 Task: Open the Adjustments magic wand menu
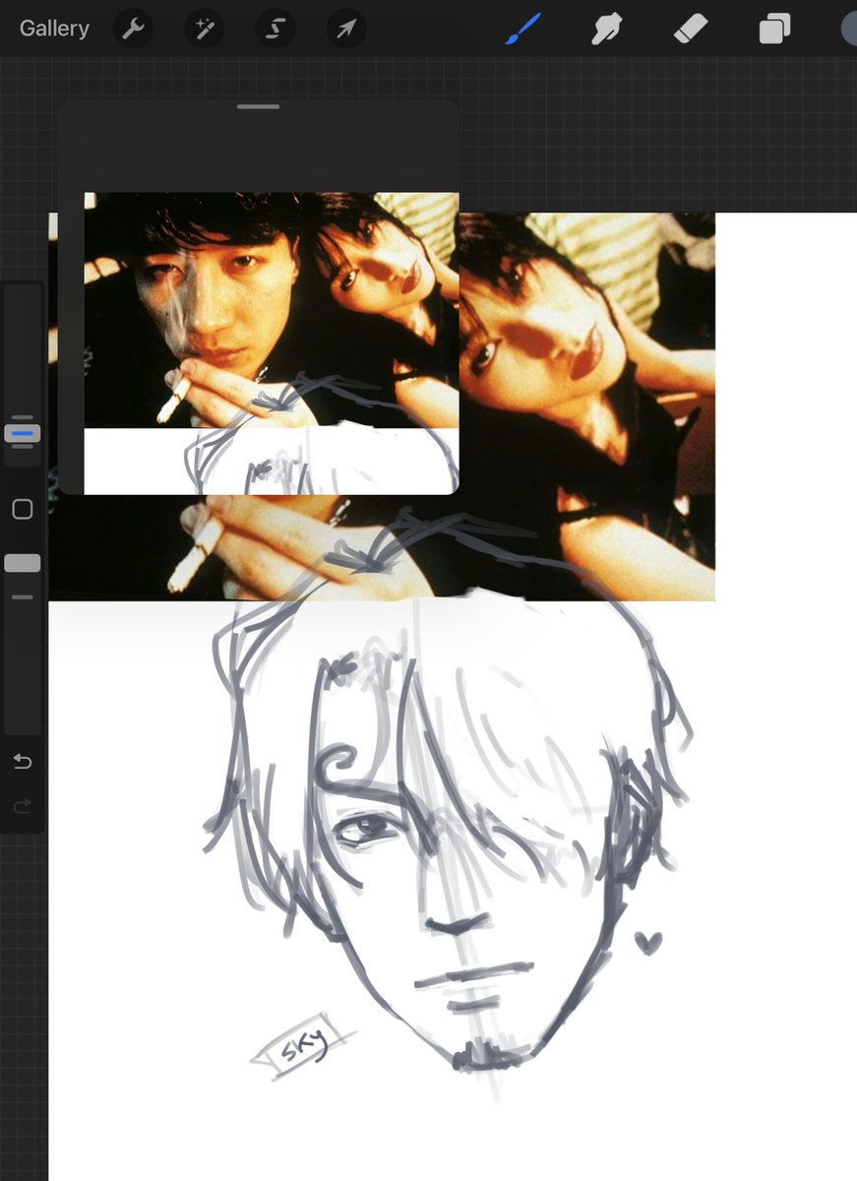click(x=205, y=29)
